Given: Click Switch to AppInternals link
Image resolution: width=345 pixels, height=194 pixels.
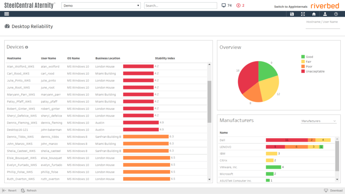Looking at the screenshot, I should tap(290, 7).
